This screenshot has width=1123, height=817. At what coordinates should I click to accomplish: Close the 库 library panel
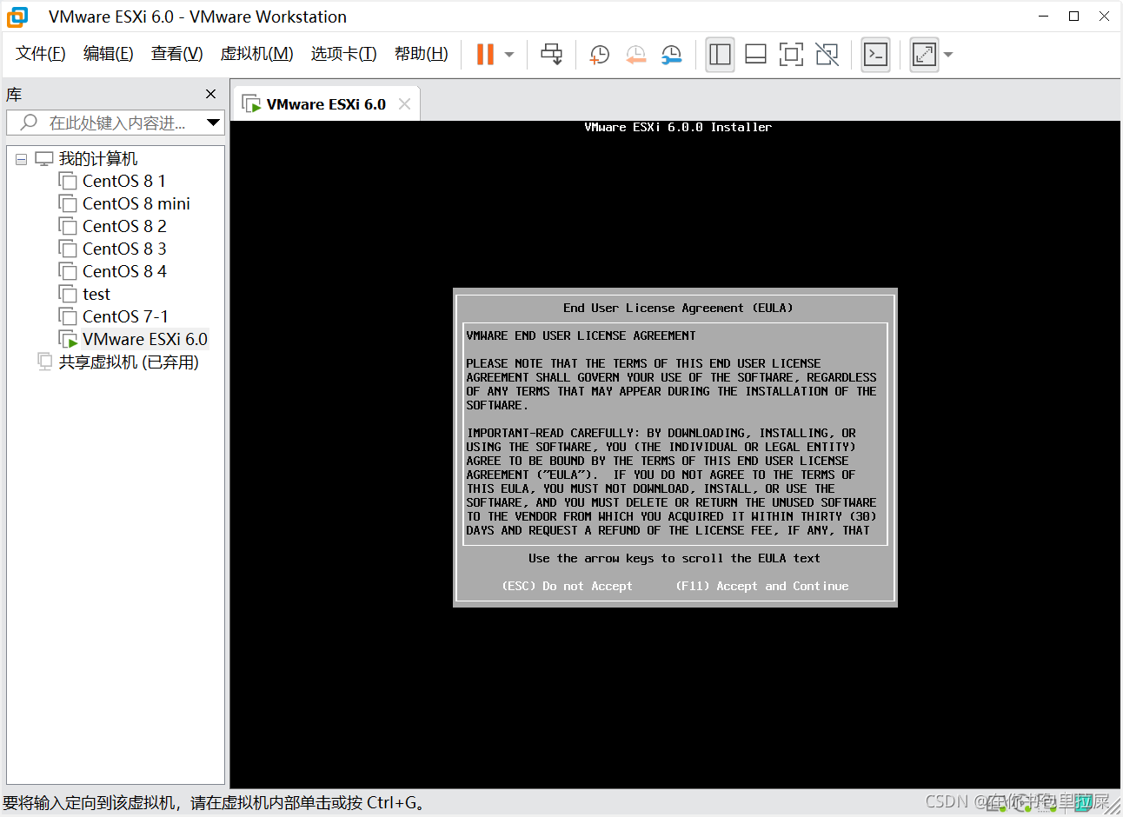pyautogui.click(x=210, y=94)
